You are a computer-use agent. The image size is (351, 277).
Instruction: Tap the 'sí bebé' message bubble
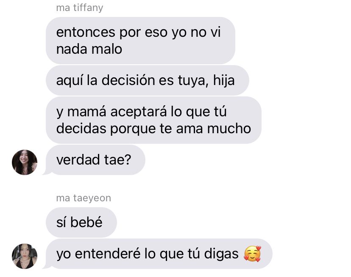pos(81,222)
